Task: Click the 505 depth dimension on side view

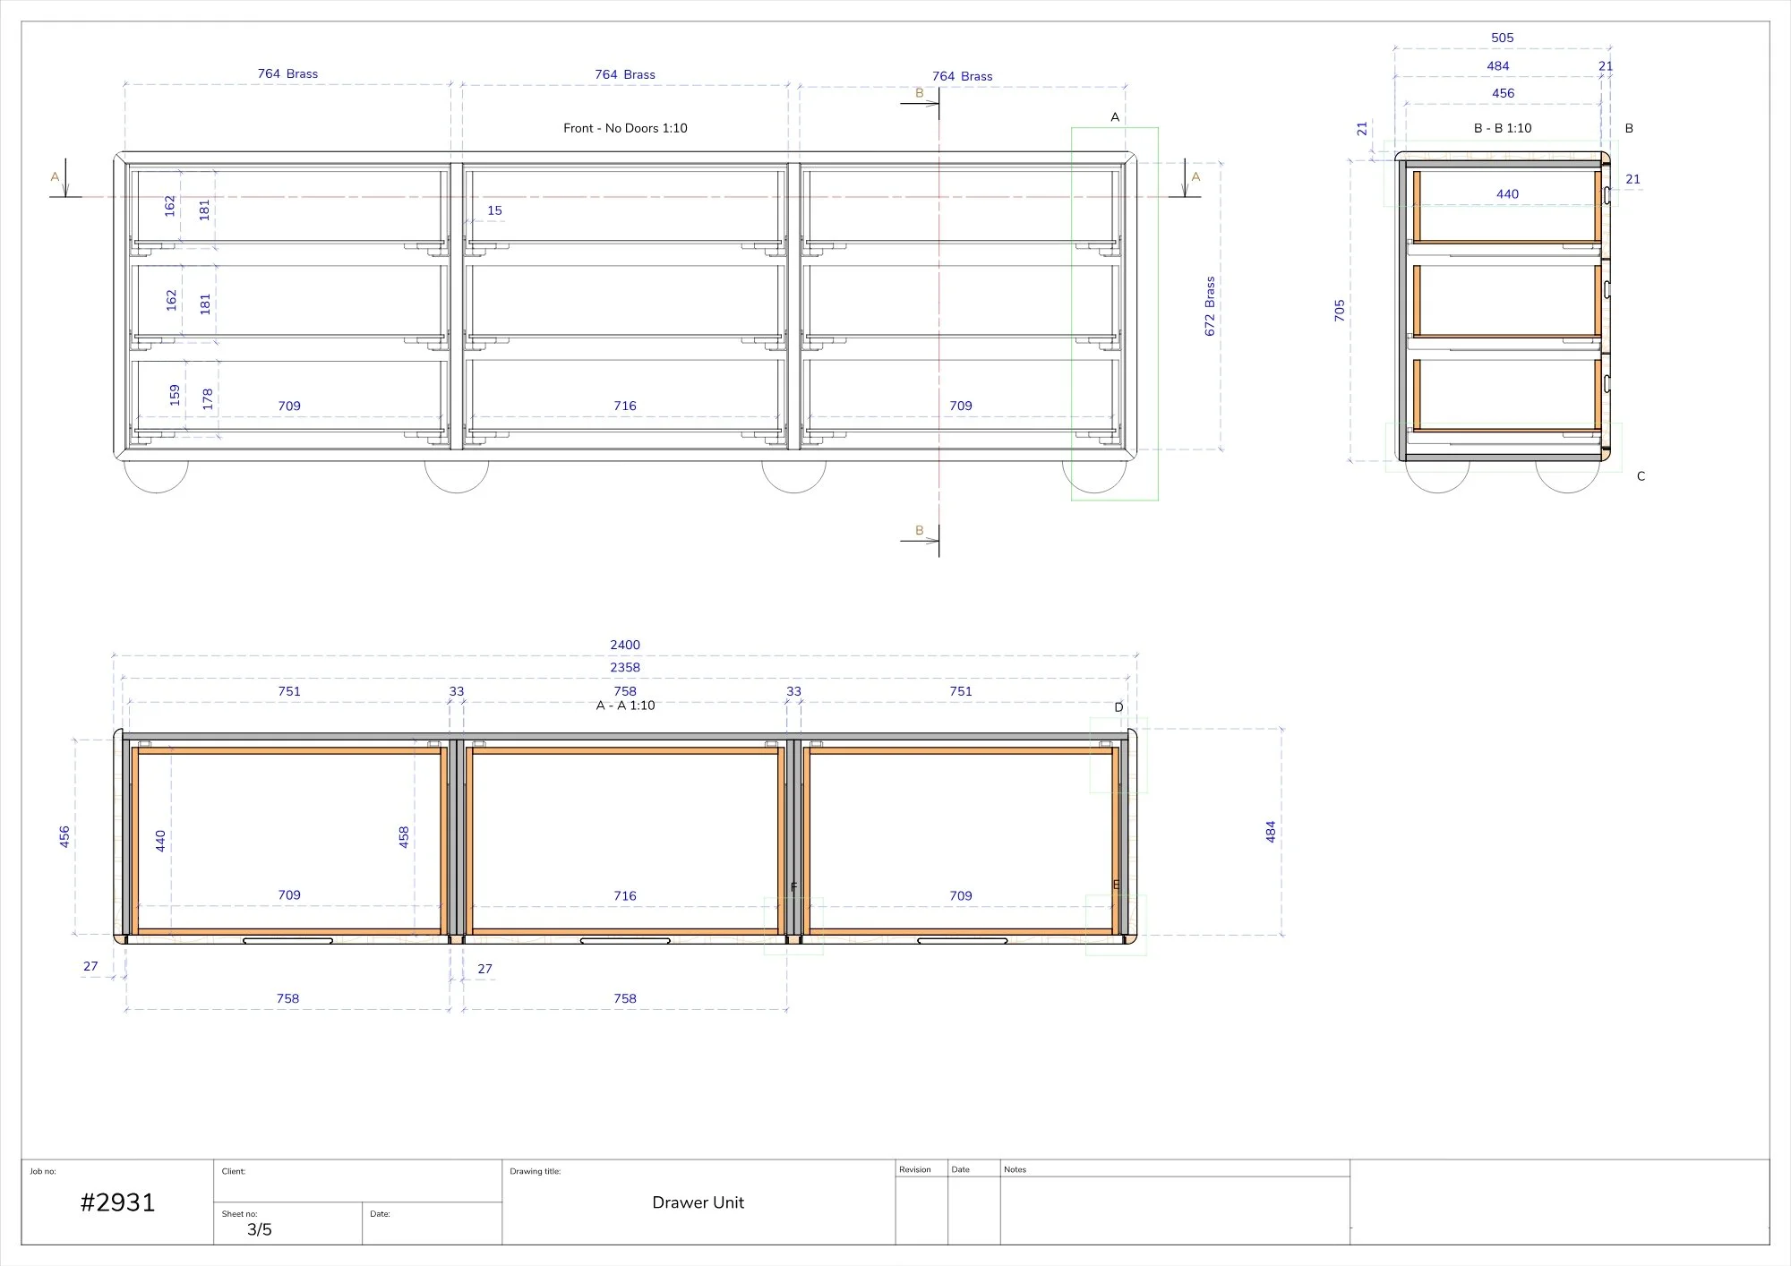Action: 1503,38
